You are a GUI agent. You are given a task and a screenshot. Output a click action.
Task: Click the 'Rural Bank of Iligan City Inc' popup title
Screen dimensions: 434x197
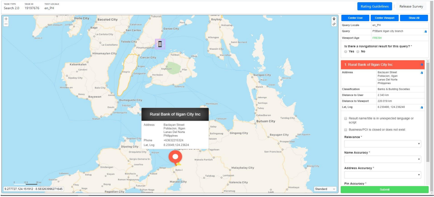tap(175, 114)
